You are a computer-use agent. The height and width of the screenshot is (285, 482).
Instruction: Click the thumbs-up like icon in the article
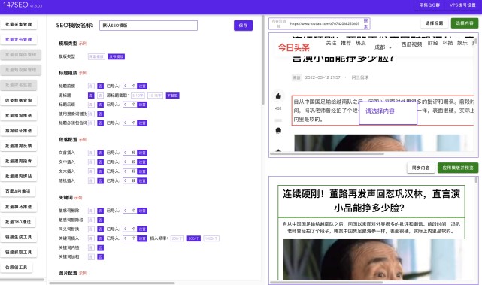point(278,96)
